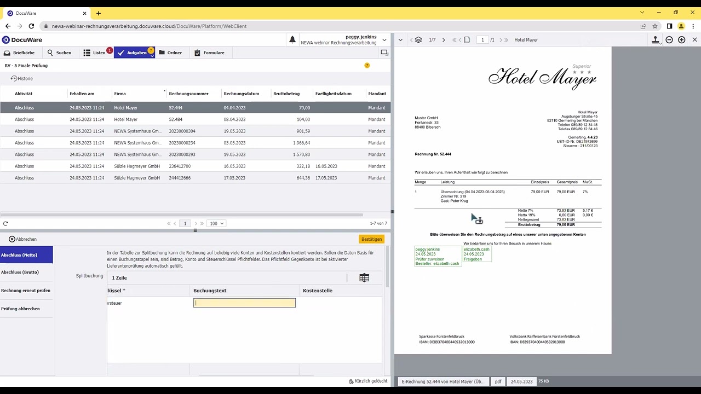The image size is (701, 394).
Task: Choose Rechnung erneut prüfen
Action: coord(26,291)
